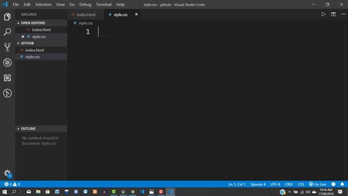The height and width of the screenshot is (196, 348).
Task: Start Live Server with Go Live
Action: (x=318, y=184)
